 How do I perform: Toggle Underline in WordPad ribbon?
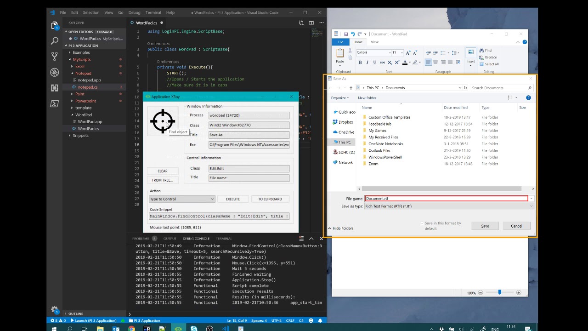[374, 62]
